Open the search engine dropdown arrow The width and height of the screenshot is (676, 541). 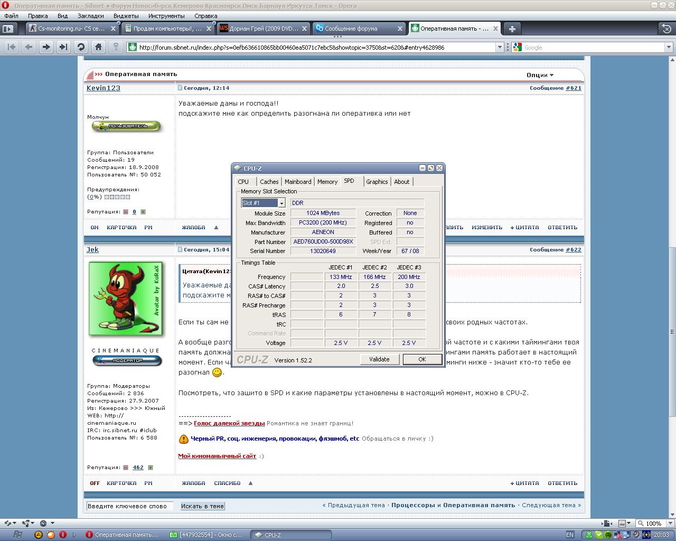pyautogui.click(x=668, y=47)
